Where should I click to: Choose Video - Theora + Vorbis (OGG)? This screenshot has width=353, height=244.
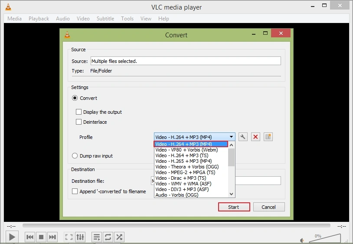tap(191, 167)
